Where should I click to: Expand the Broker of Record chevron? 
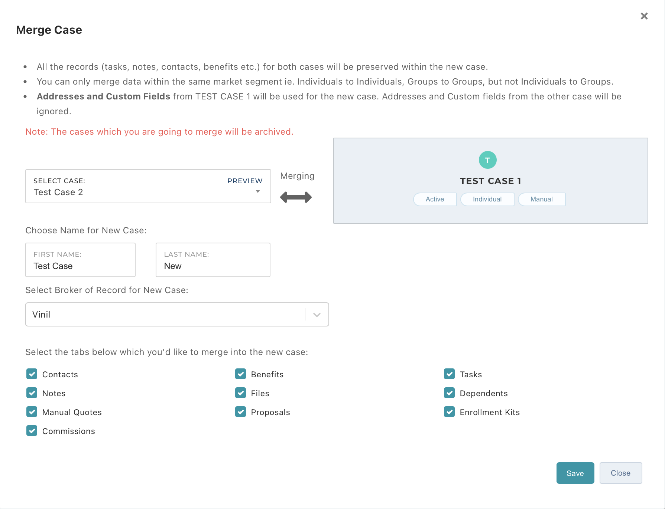click(317, 315)
